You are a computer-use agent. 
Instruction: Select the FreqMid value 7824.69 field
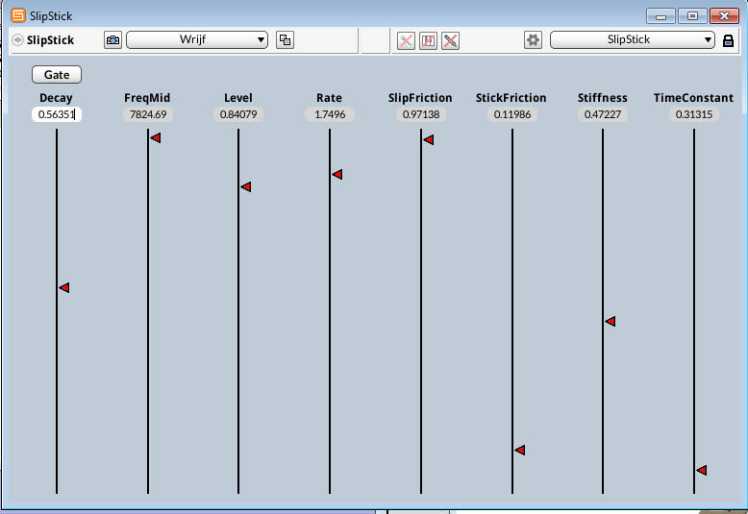click(x=148, y=114)
